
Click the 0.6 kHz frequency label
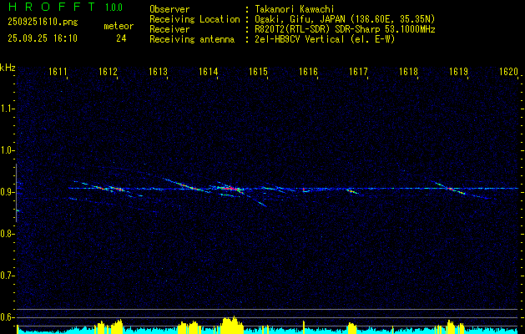click(x=7, y=317)
